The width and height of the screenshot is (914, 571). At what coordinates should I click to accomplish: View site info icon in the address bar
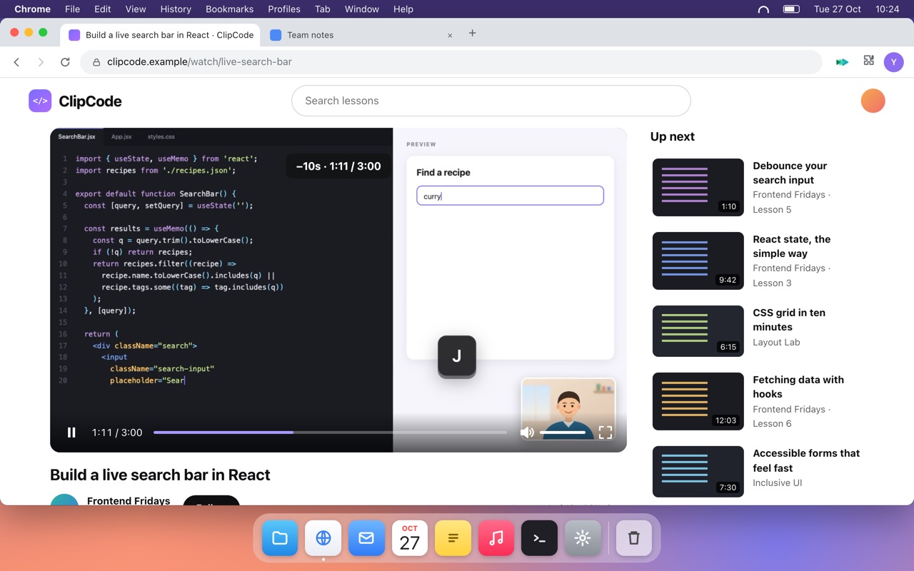pos(96,62)
